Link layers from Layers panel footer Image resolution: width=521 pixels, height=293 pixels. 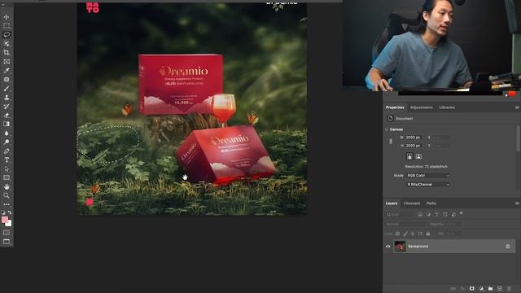click(453, 289)
